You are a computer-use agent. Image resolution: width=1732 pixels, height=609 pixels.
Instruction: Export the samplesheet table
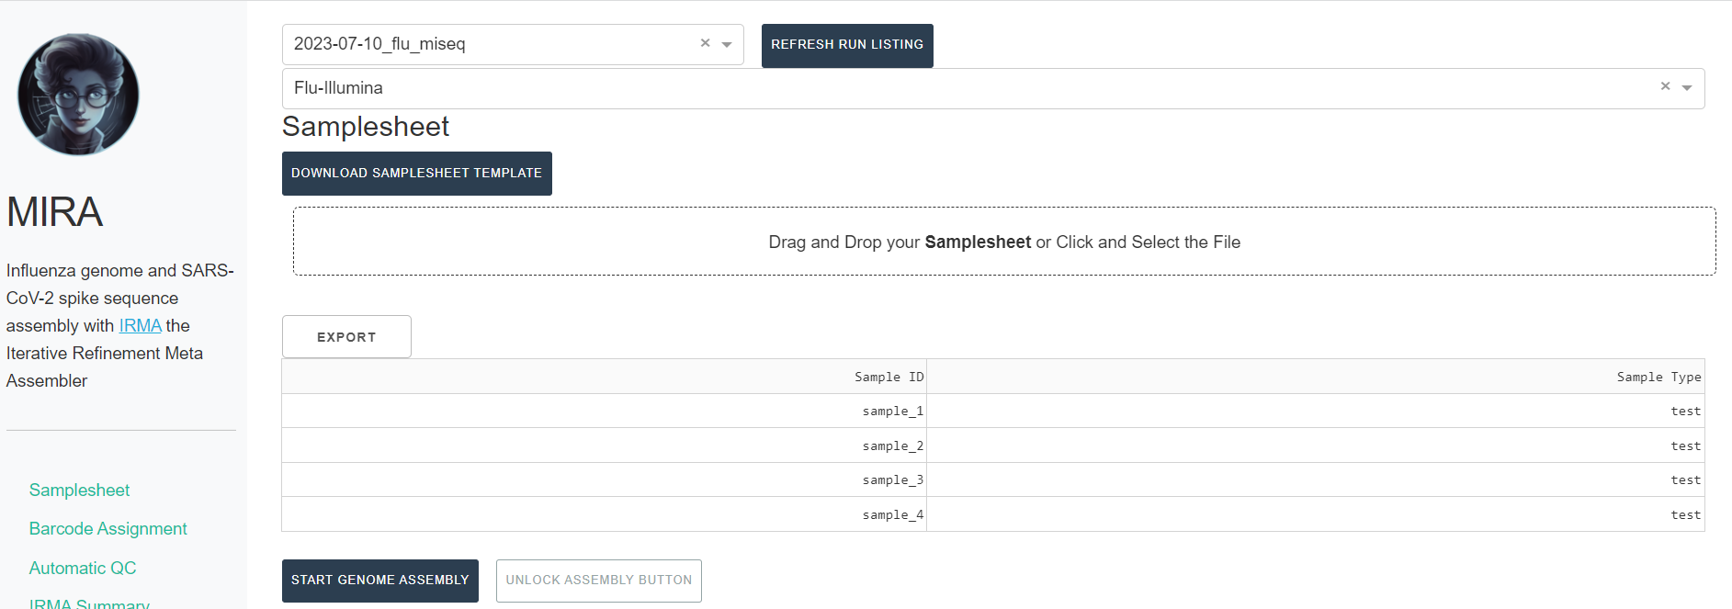pos(346,337)
